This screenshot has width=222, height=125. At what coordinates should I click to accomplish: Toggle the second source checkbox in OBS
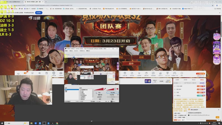[x=80, y=91]
